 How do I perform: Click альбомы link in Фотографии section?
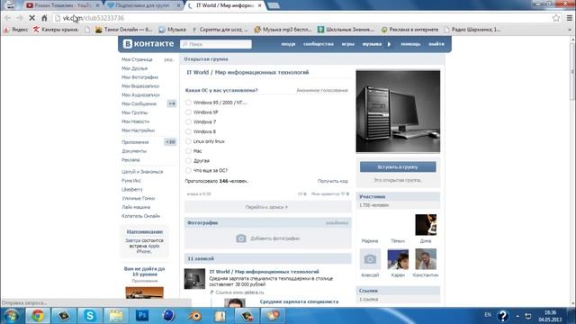[x=337, y=222]
